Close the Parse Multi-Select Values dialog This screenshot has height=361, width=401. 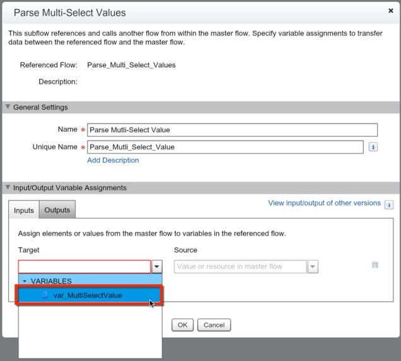pyautogui.click(x=390, y=11)
